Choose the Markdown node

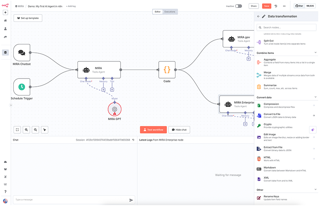(x=286, y=169)
